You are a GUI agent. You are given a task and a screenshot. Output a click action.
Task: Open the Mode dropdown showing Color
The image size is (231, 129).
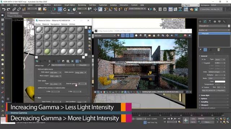[x=217, y=78]
